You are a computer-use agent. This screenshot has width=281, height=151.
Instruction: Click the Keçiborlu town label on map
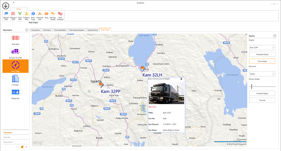pyautogui.click(x=61, y=56)
